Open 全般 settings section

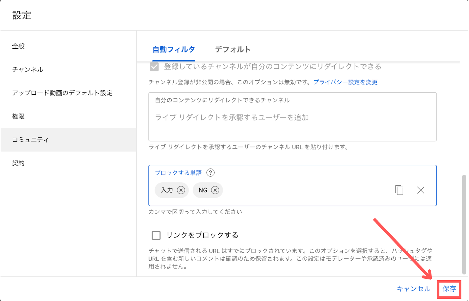(x=68, y=46)
